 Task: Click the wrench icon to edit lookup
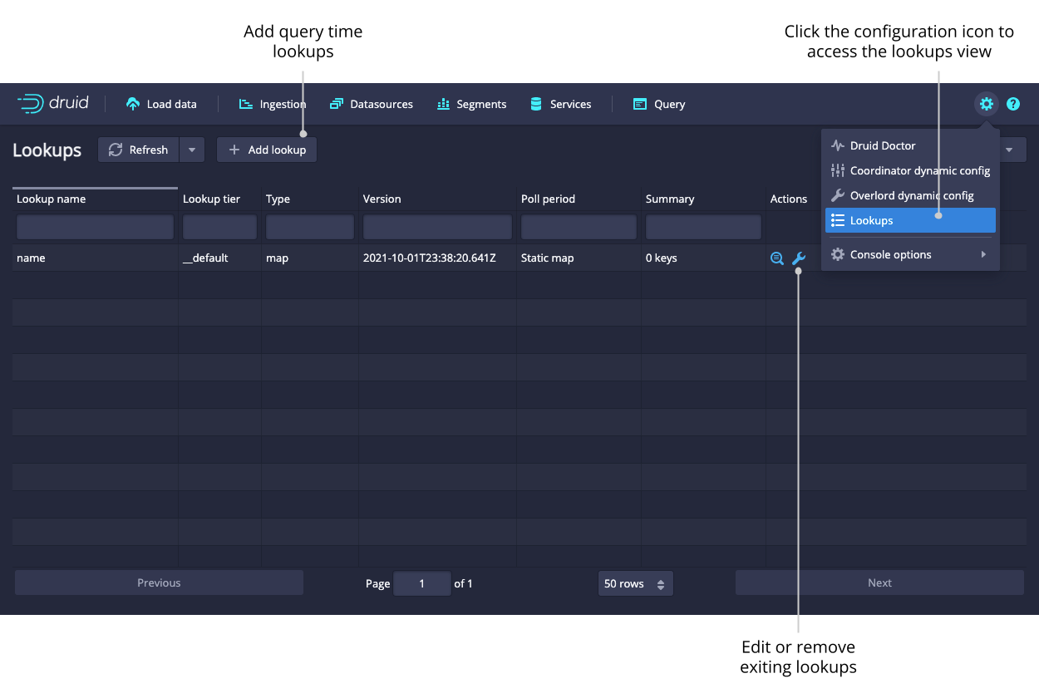pyautogui.click(x=799, y=258)
